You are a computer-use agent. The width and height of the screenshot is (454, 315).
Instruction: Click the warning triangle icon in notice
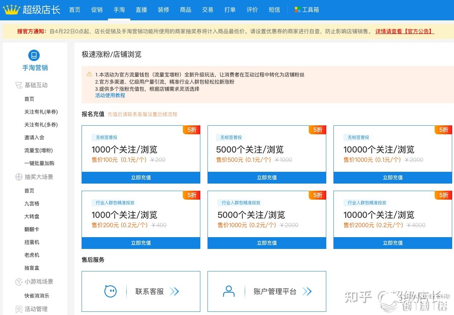89,74
